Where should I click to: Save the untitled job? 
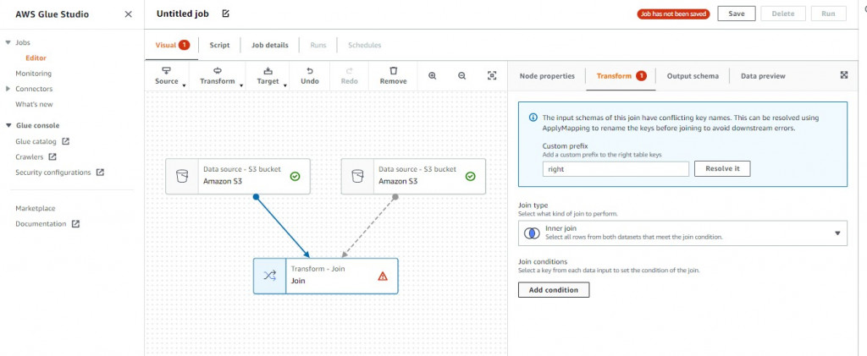click(737, 14)
